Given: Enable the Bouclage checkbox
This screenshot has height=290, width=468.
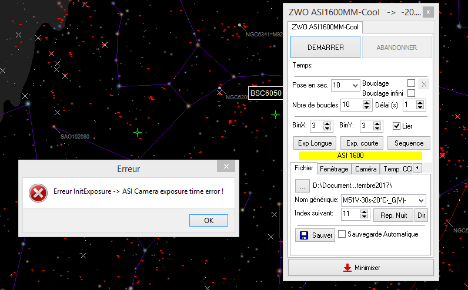Looking at the screenshot, I should [411, 83].
